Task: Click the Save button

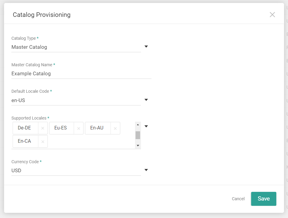Action: tap(263, 199)
